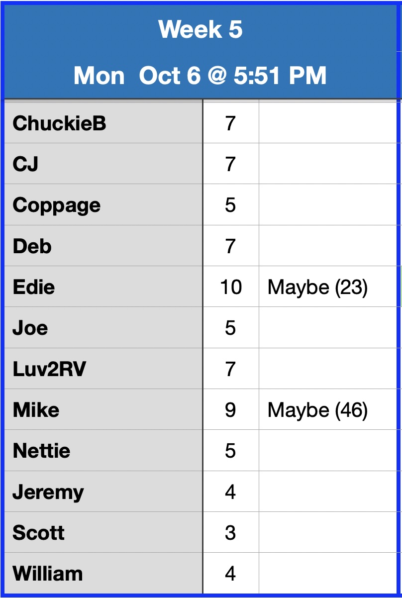
Task: Click the empty note cell beside ChuckieB
Action: point(328,123)
